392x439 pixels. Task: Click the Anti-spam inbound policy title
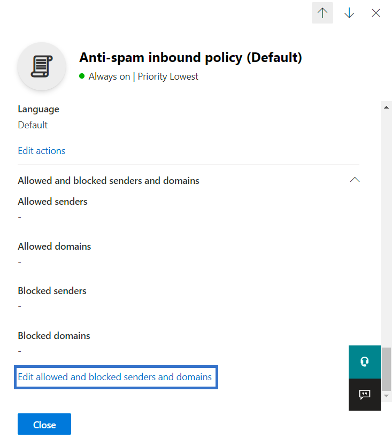pyautogui.click(x=190, y=57)
